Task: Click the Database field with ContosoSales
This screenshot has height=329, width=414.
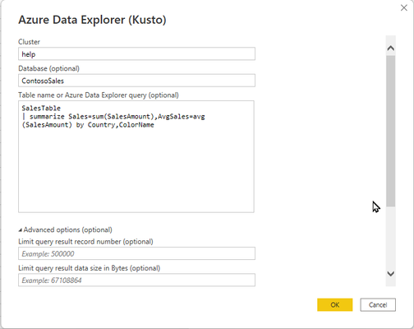Action: point(136,81)
